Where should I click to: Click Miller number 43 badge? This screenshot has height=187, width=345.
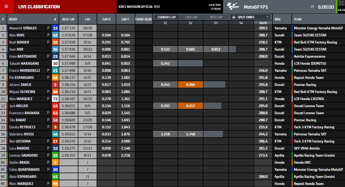coord(55,106)
